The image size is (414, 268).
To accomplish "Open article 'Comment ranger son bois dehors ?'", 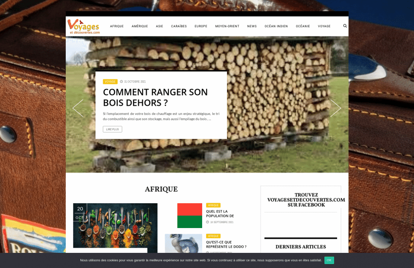I will [155, 97].
